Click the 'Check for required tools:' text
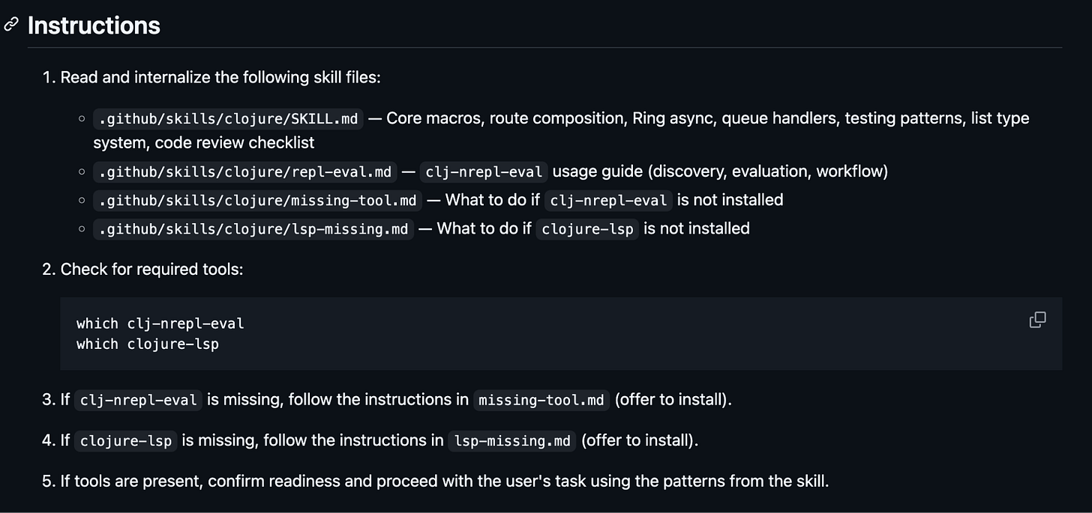The image size is (1092, 513). click(x=151, y=269)
